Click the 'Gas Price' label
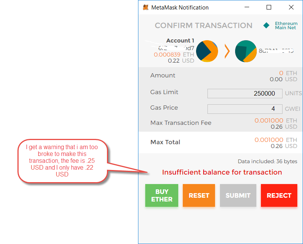Screen dimensions: 303x244 pyautogui.click(x=164, y=108)
